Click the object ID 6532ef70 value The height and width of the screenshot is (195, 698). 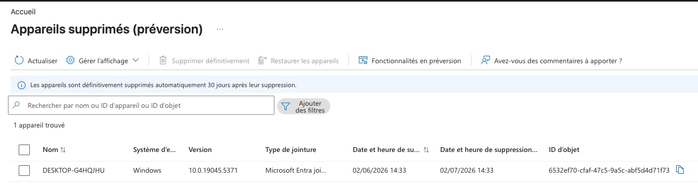[609, 171]
